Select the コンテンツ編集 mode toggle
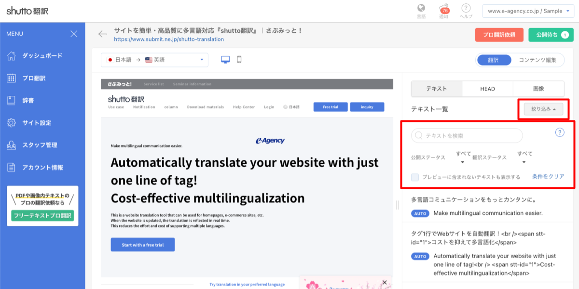The height and width of the screenshot is (289, 579). point(538,60)
